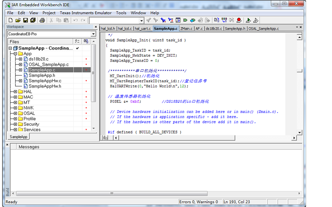Switch to the OSAL_SampleApp.c editor tab
The height and width of the screenshot is (207, 332).
(x=264, y=29)
